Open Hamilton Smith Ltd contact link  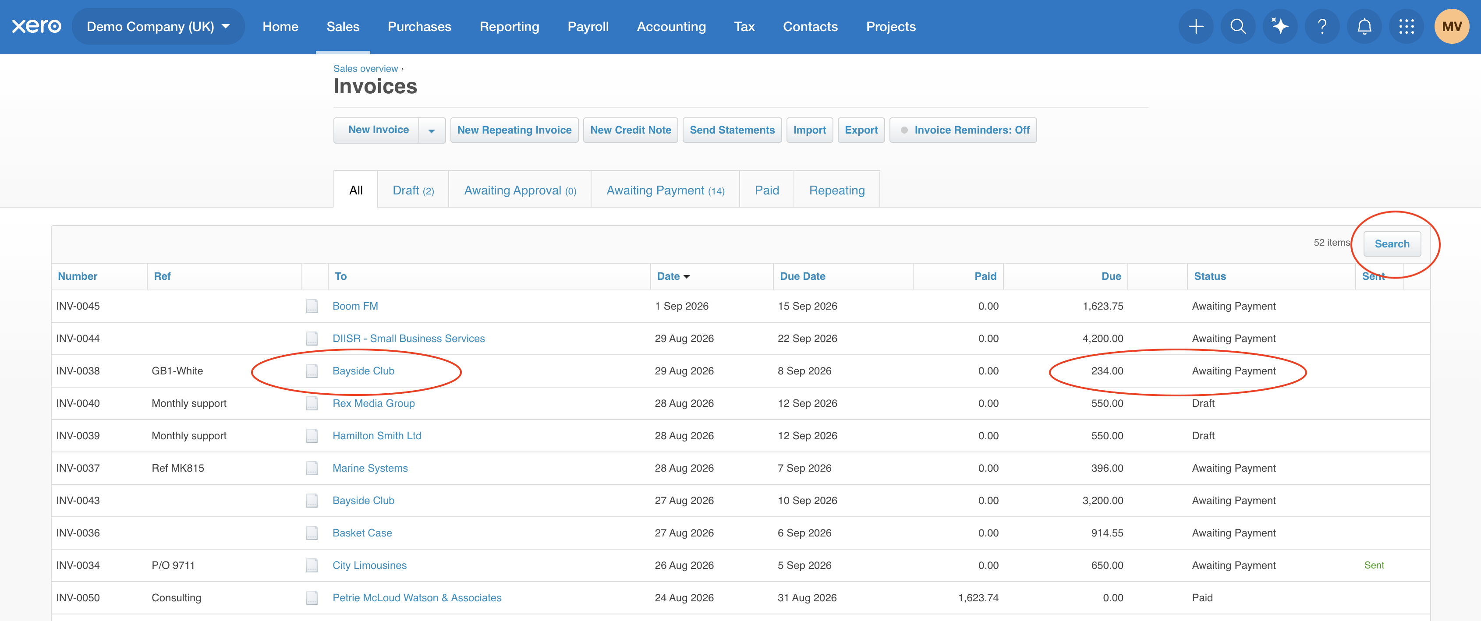tap(377, 436)
